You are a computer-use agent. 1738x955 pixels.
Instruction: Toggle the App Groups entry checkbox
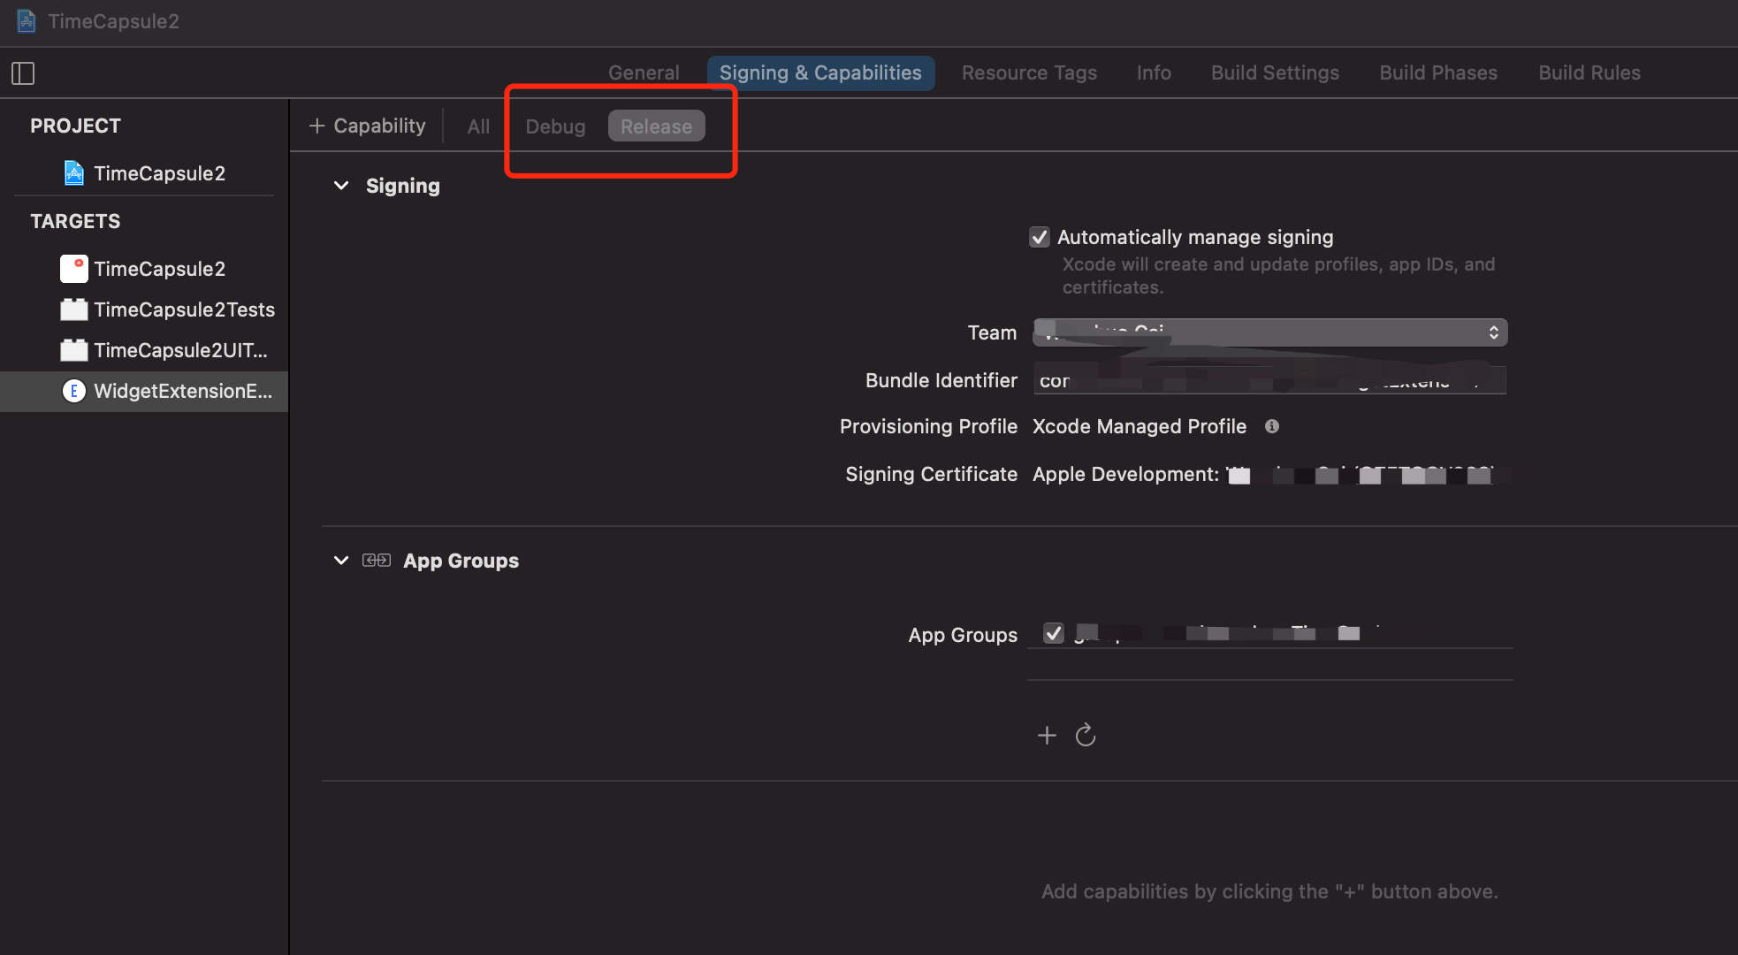[x=1053, y=634]
